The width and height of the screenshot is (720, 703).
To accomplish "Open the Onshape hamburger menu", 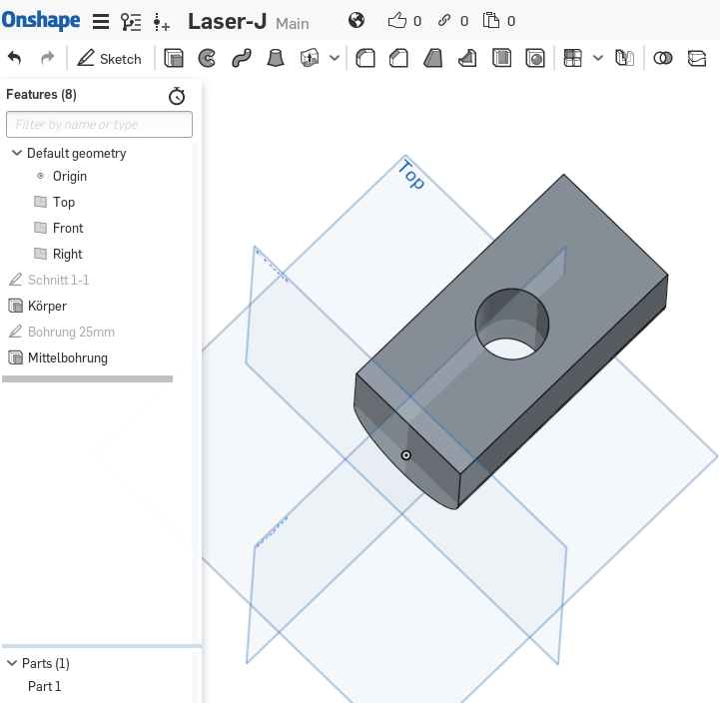I will (x=101, y=22).
